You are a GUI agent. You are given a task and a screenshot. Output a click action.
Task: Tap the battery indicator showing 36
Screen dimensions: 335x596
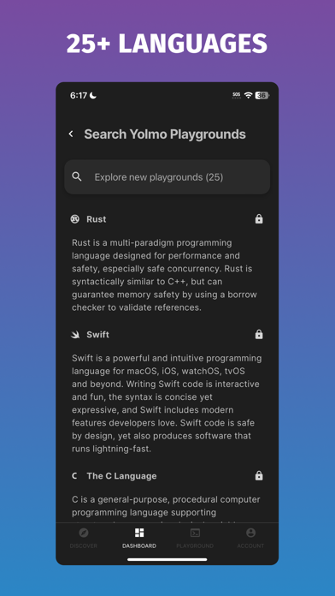262,95
